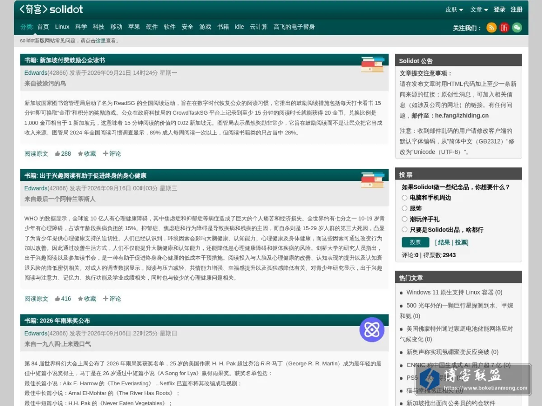Open hot article 500 光年外的一颗巨行星探测到水
The height and width of the screenshot is (406, 542).
(x=456, y=310)
